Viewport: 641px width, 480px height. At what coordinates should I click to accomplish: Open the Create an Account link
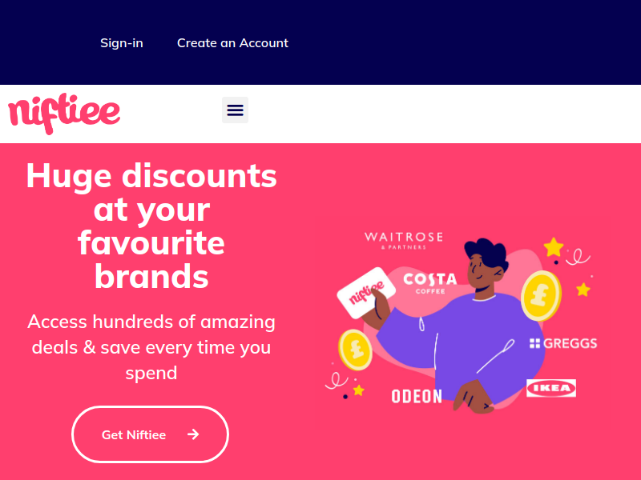[232, 43]
